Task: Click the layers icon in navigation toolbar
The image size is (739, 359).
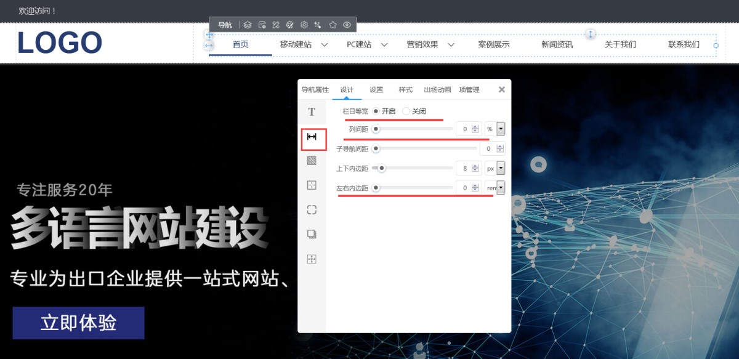Action: tap(247, 25)
